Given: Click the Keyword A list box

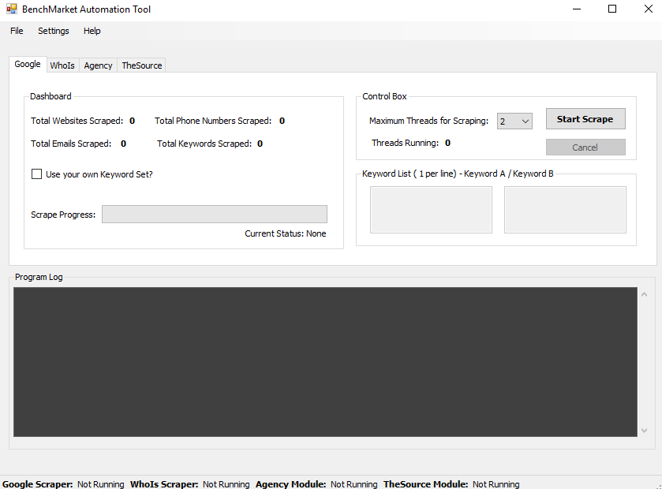Looking at the screenshot, I should (x=431, y=210).
